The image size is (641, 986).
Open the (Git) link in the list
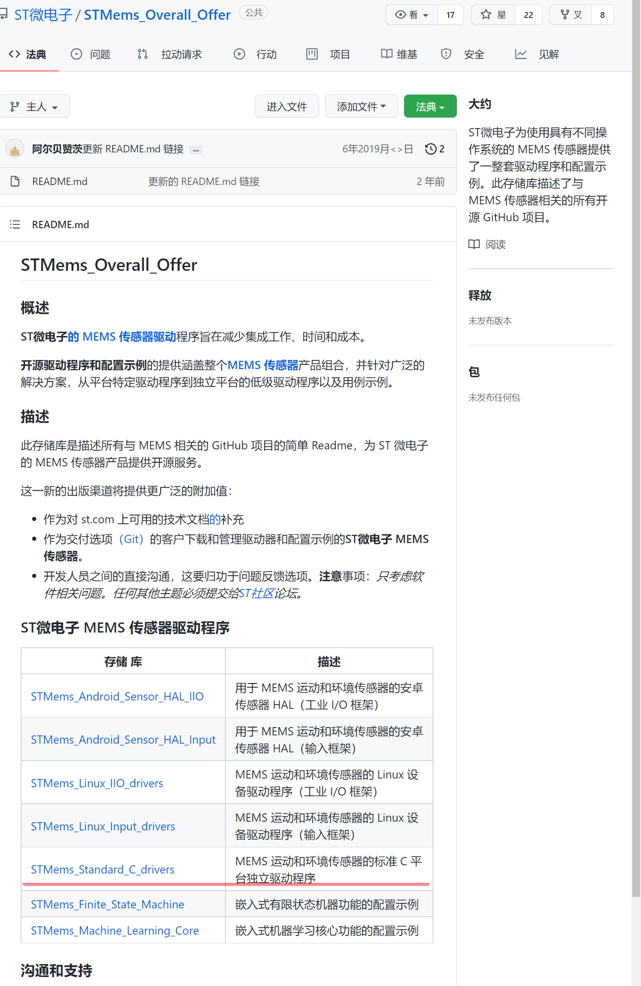(131, 539)
